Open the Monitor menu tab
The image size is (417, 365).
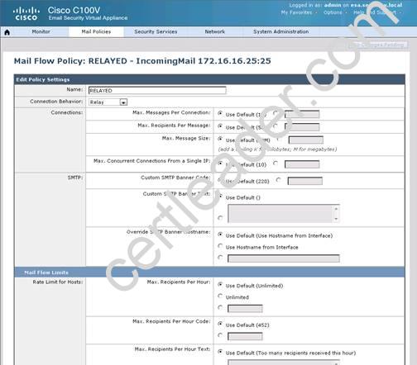[x=41, y=31]
